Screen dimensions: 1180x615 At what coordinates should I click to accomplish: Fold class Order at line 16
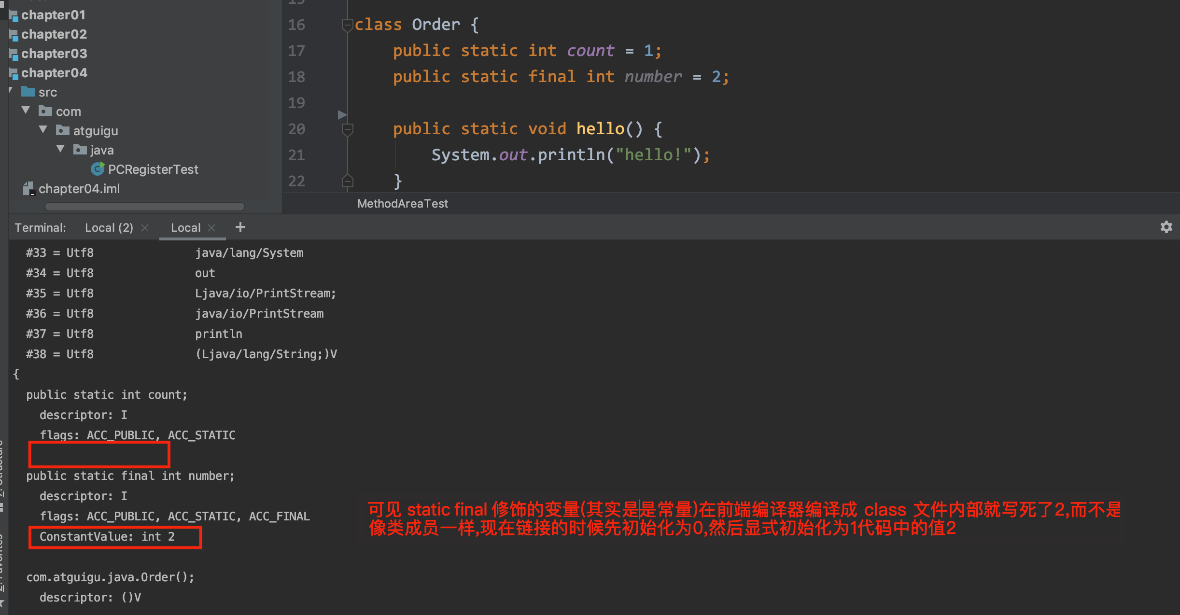347,24
